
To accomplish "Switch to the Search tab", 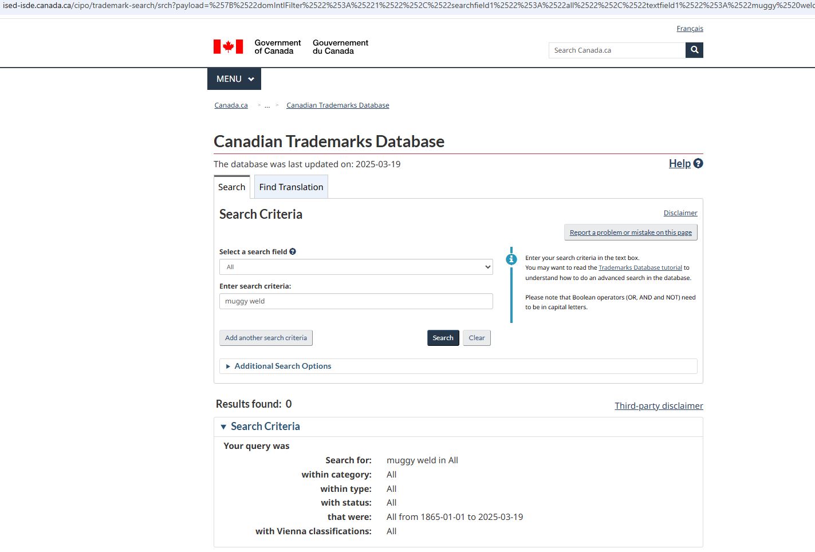I will click(x=232, y=187).
